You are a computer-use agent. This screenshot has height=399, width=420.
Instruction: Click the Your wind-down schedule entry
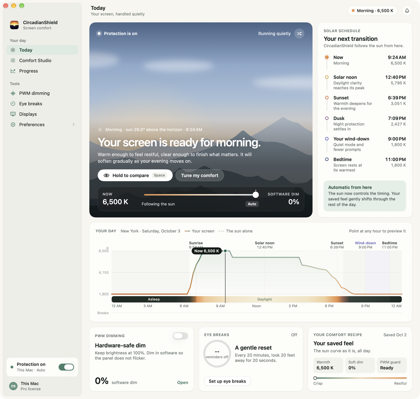[x=365, y=144]
